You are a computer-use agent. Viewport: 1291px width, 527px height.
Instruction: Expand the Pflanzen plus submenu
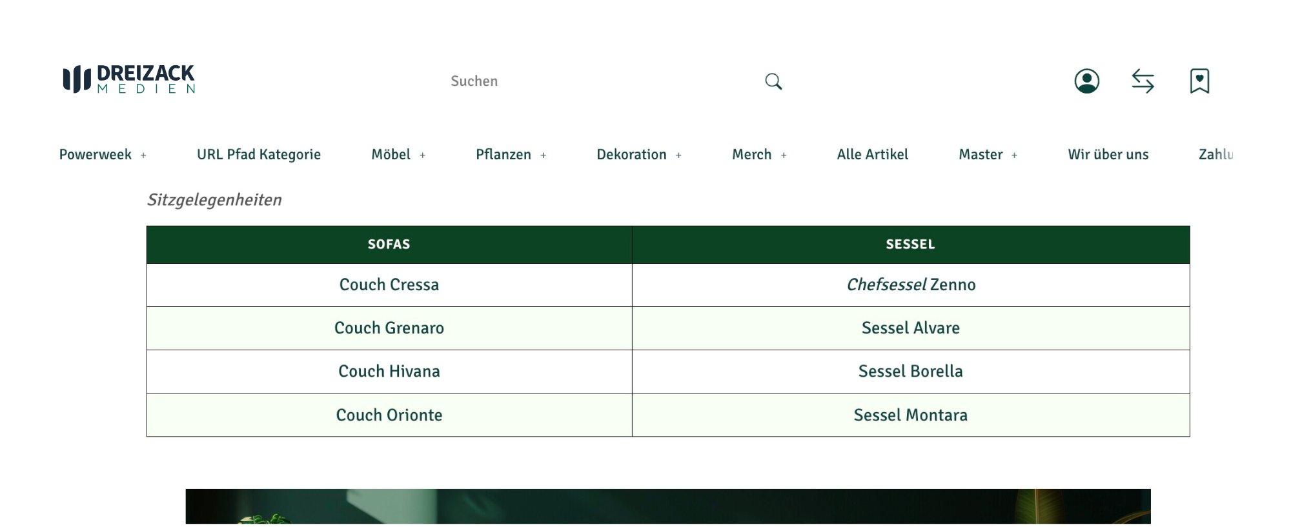(x=544, y=155)
